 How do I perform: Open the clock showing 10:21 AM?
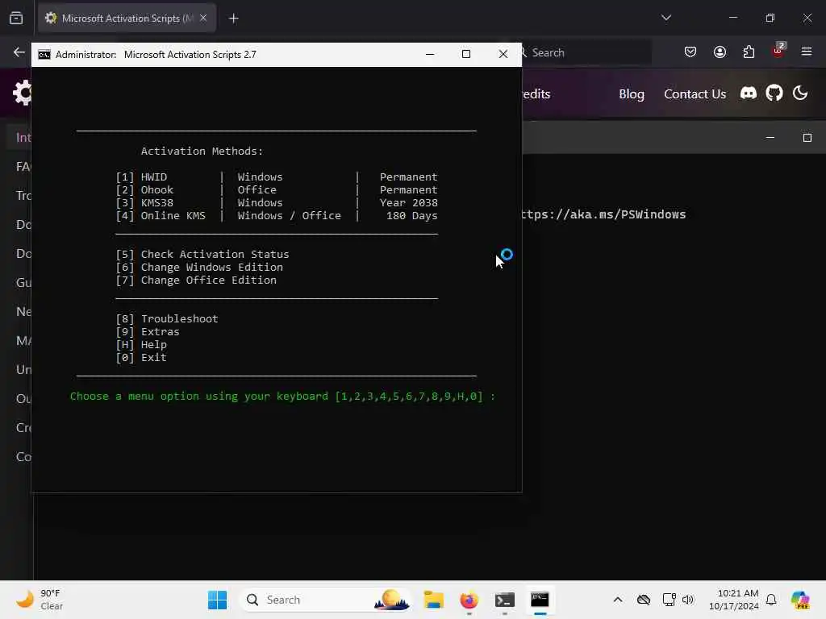pyautogui.click(x=733, y=600)
